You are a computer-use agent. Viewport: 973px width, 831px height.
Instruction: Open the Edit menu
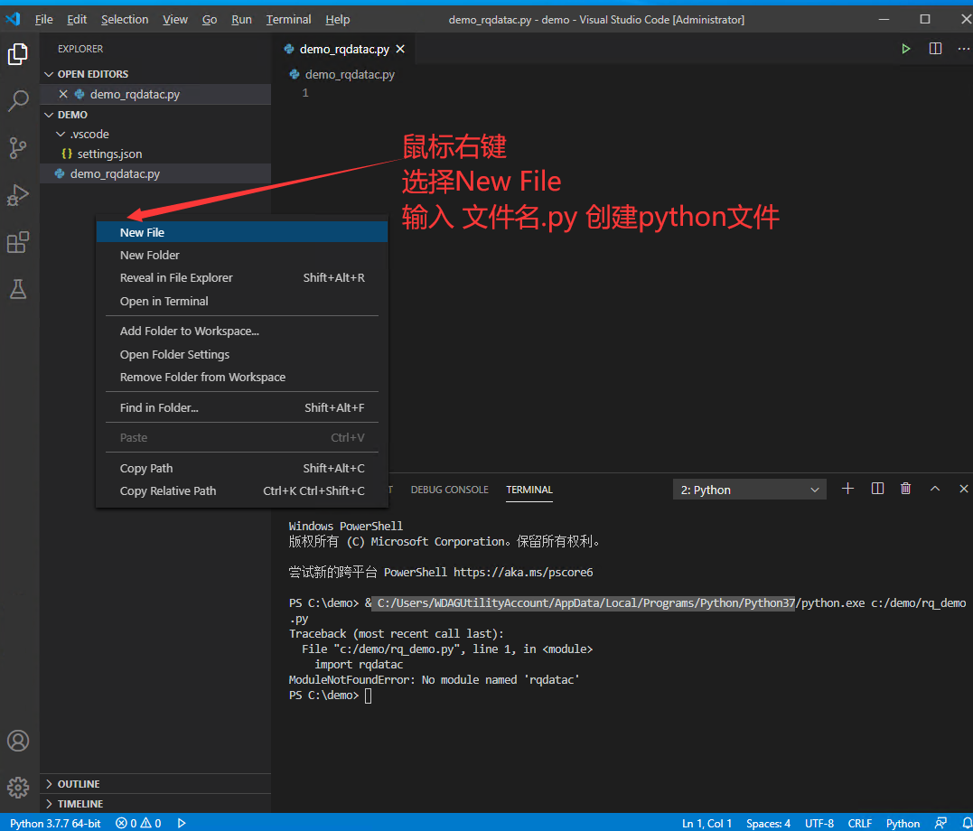(x=77, y=19)
